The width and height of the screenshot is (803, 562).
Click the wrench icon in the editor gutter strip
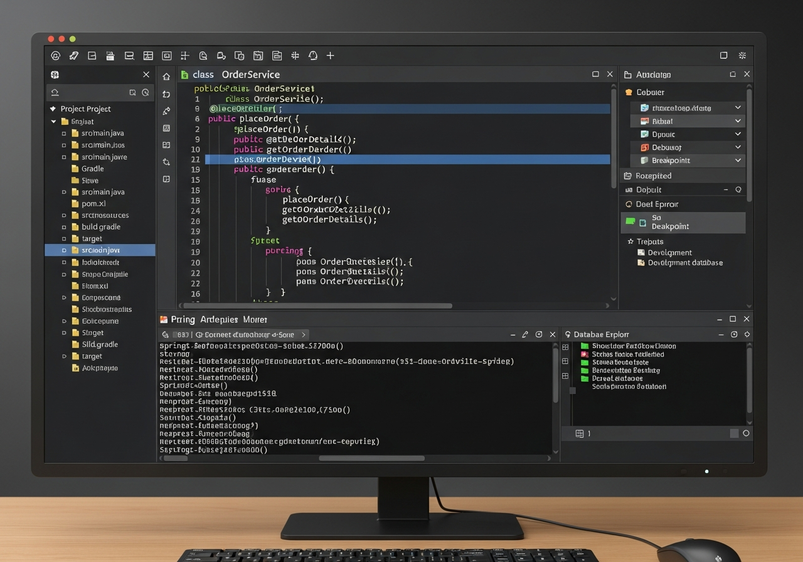pyautogui.click(x=168, y=111)
